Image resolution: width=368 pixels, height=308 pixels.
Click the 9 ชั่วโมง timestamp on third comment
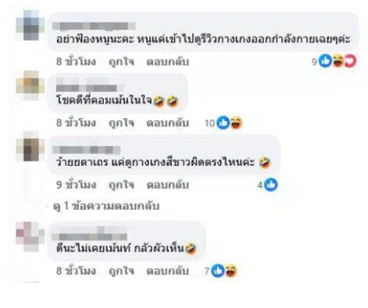click(x=76, y=185)
